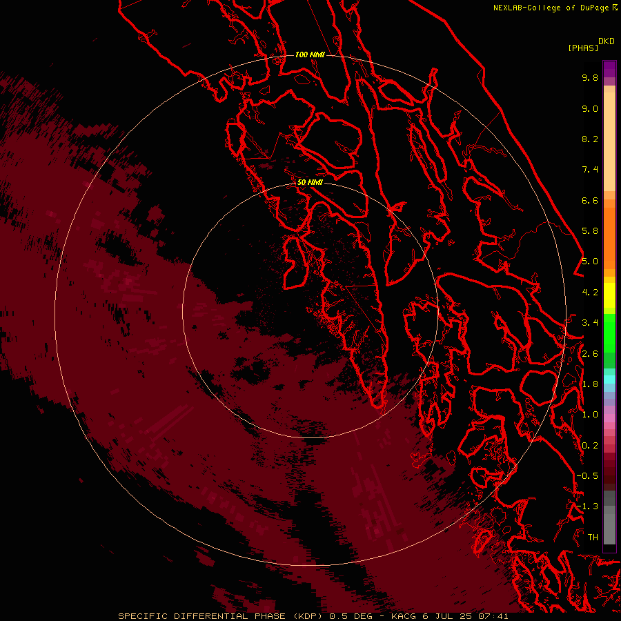Click the 100 NMI range ring label
This screenshot has width=621, height=621.
coord(310,55)
